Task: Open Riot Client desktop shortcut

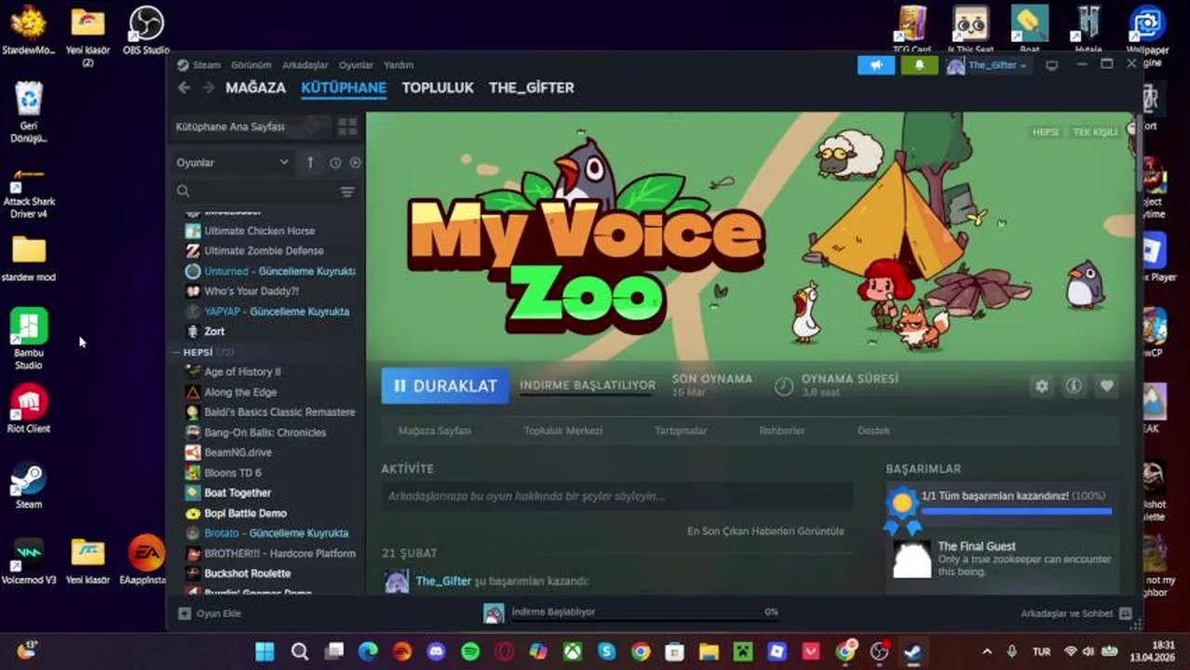Action: (28, 410)
